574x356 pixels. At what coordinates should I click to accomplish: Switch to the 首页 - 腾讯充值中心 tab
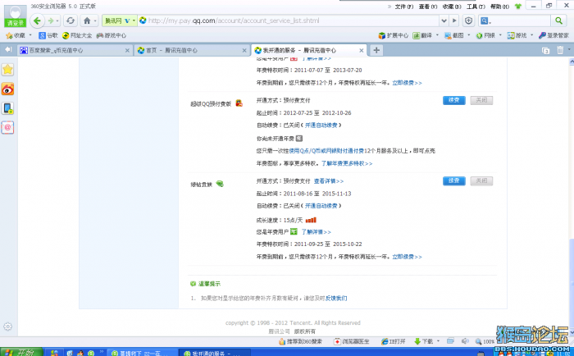[192, 50]
